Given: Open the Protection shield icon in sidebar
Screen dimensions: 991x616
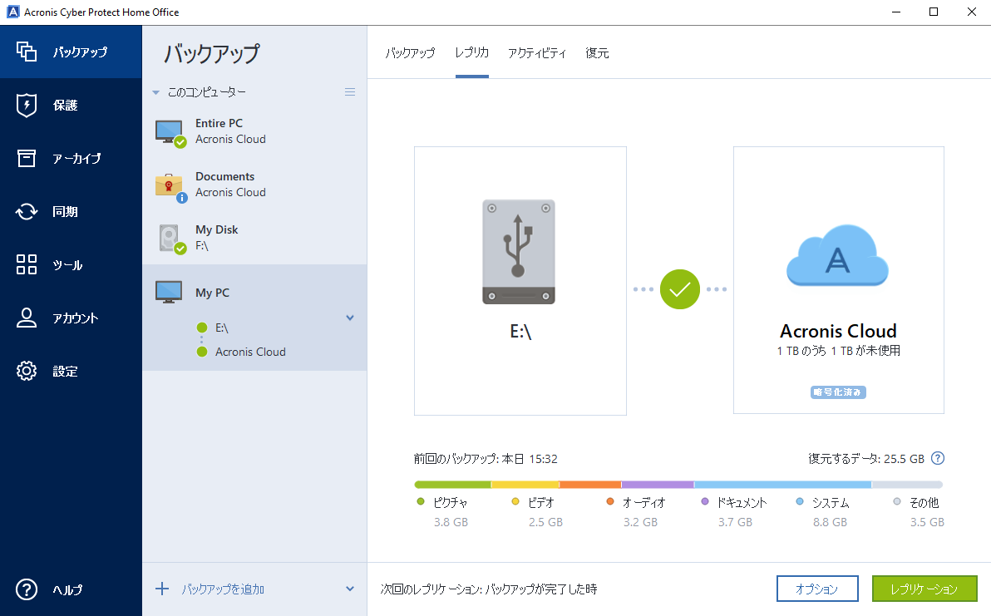Looking at the screenshot, I should pyautogui.click(x=27, y=106).
